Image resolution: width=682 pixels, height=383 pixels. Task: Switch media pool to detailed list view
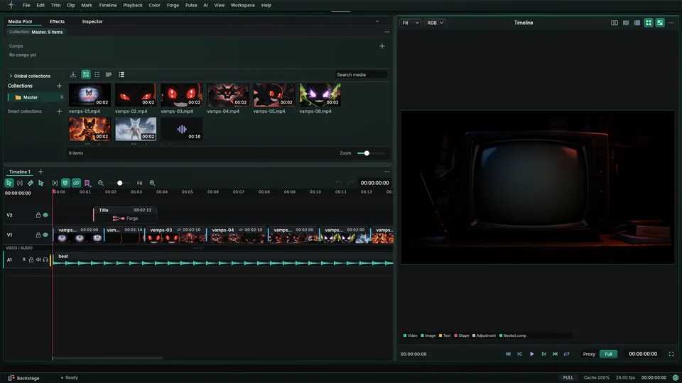click(121, 74)
